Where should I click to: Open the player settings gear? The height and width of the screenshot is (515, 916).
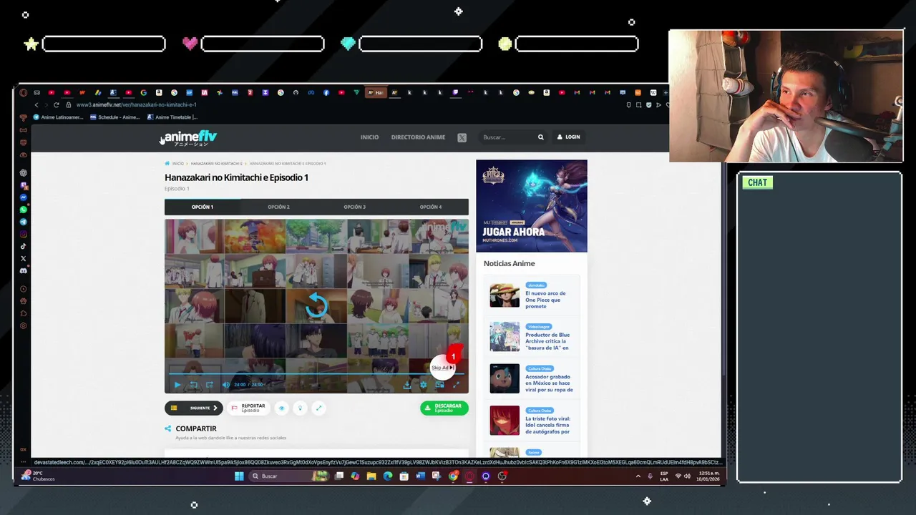[423, 385]
